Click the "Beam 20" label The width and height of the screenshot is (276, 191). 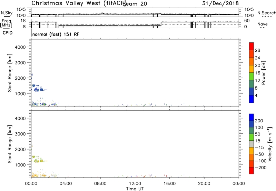pyautogui.click(x=135, y=4)
